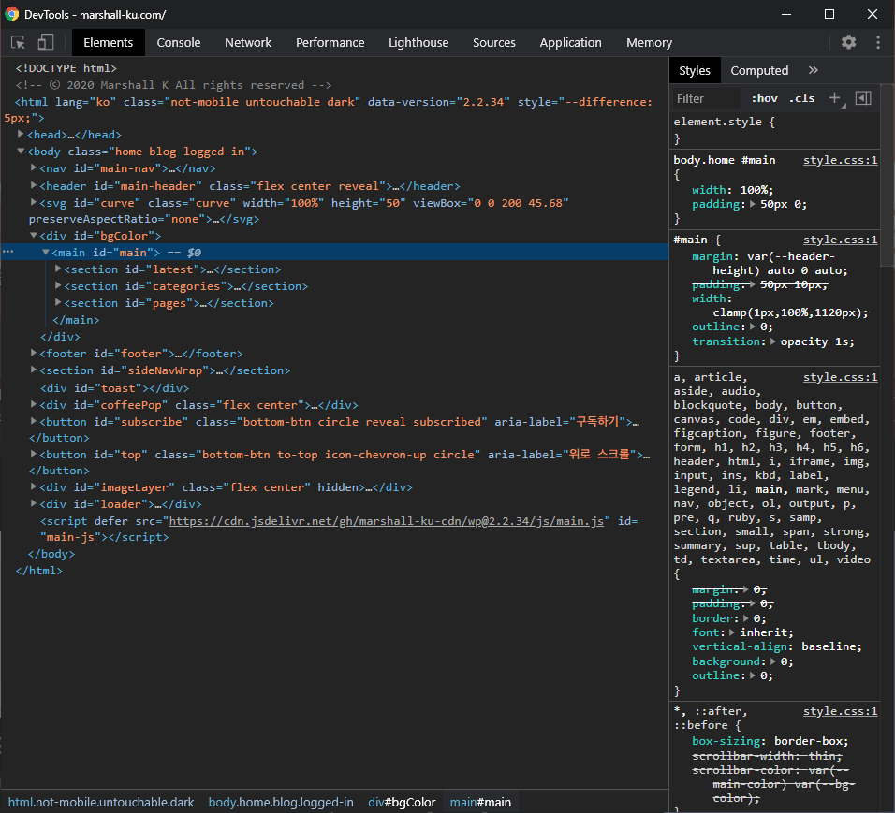Click the ellipsis beside the main element row

tap(8, 253)
